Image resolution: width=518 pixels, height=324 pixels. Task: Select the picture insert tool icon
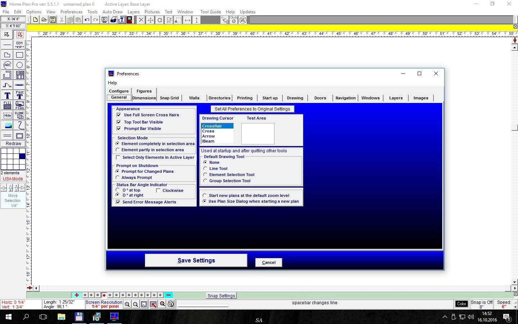pos(7,125)
